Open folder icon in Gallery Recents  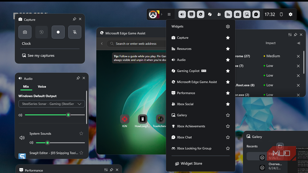[x=280, y=146]
